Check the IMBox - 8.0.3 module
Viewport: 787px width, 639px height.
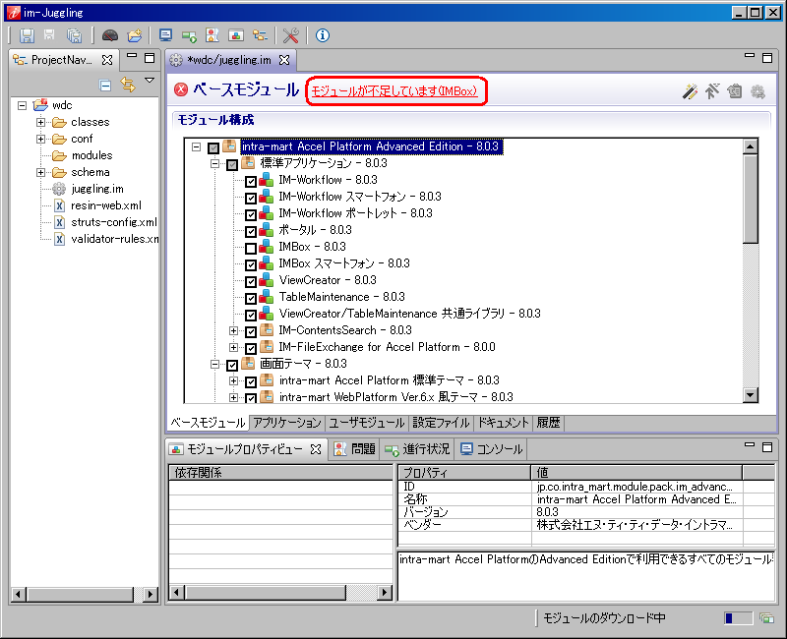tap(251, 249)
